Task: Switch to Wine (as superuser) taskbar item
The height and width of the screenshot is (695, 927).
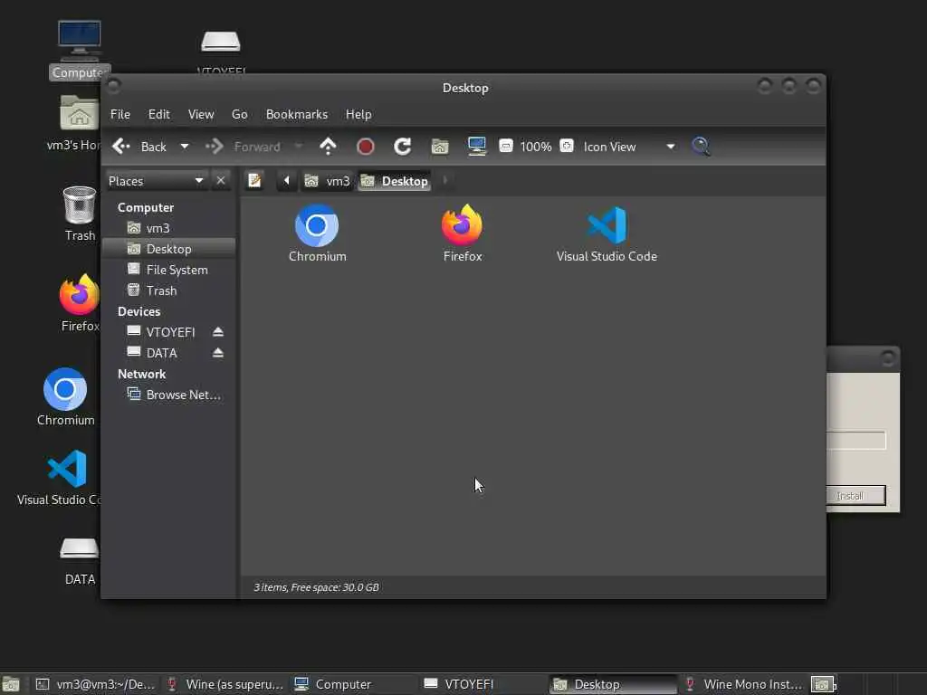Action: [225, 684]
